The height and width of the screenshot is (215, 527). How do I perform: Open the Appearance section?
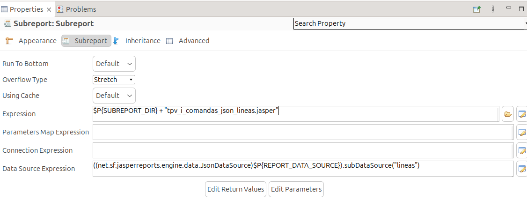point(31,41)
